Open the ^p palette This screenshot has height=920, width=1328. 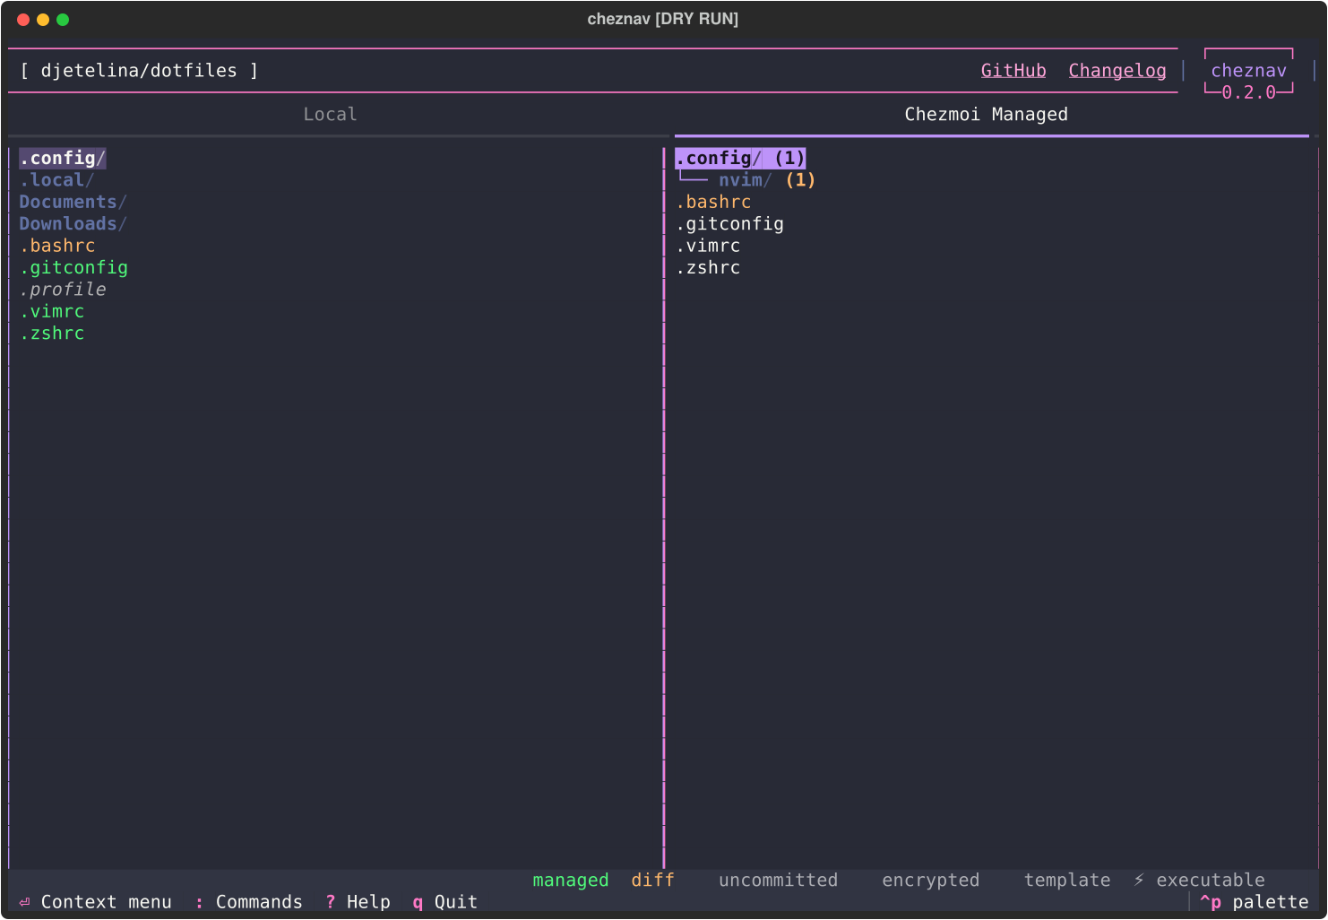(x=1254, y=902)
